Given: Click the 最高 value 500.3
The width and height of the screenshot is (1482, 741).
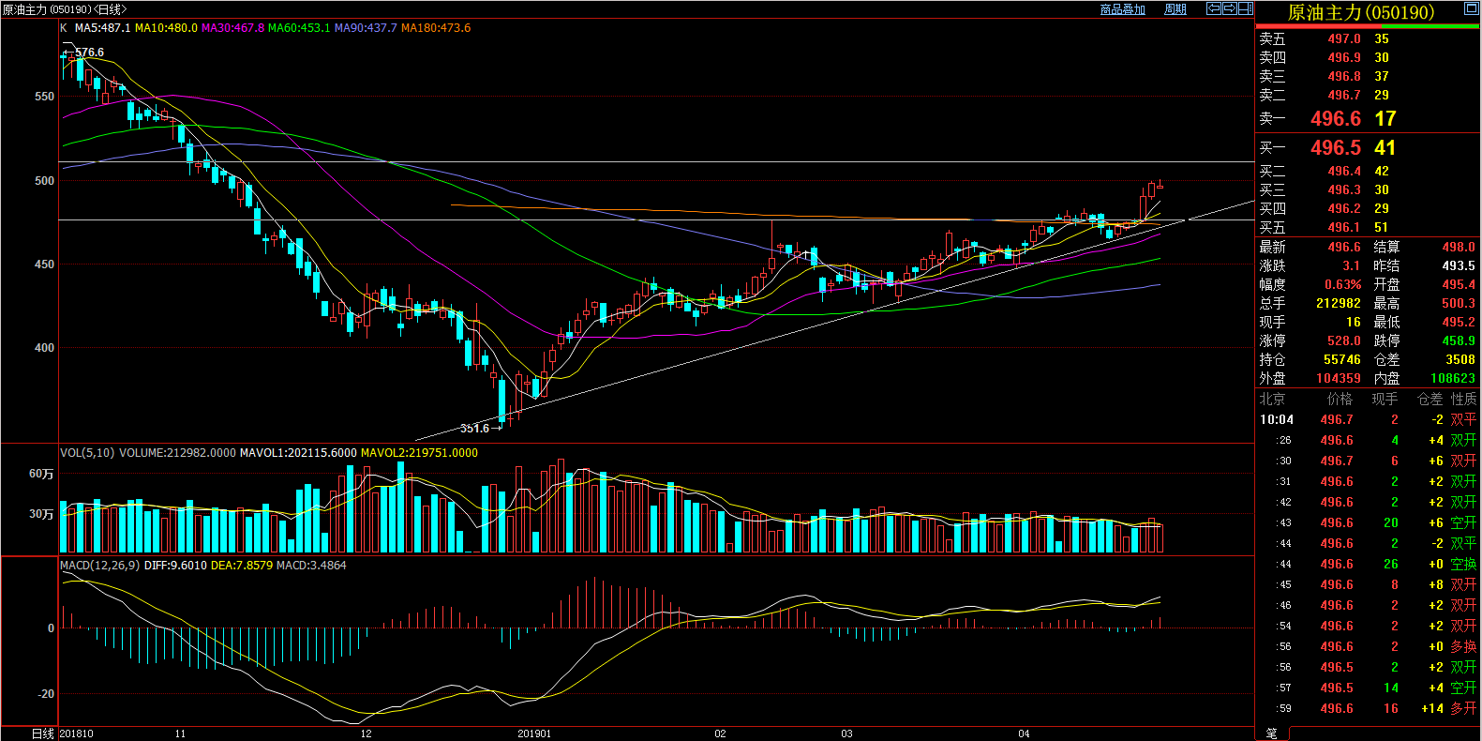Looking at the screenshot, I should coord(1459,304).
